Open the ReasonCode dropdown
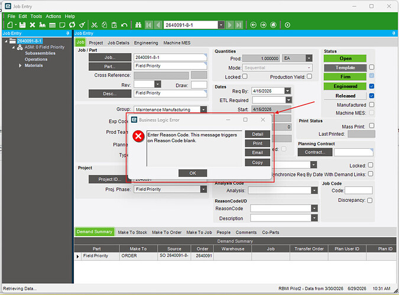The image size is (399, 295). tap(314, 208)
